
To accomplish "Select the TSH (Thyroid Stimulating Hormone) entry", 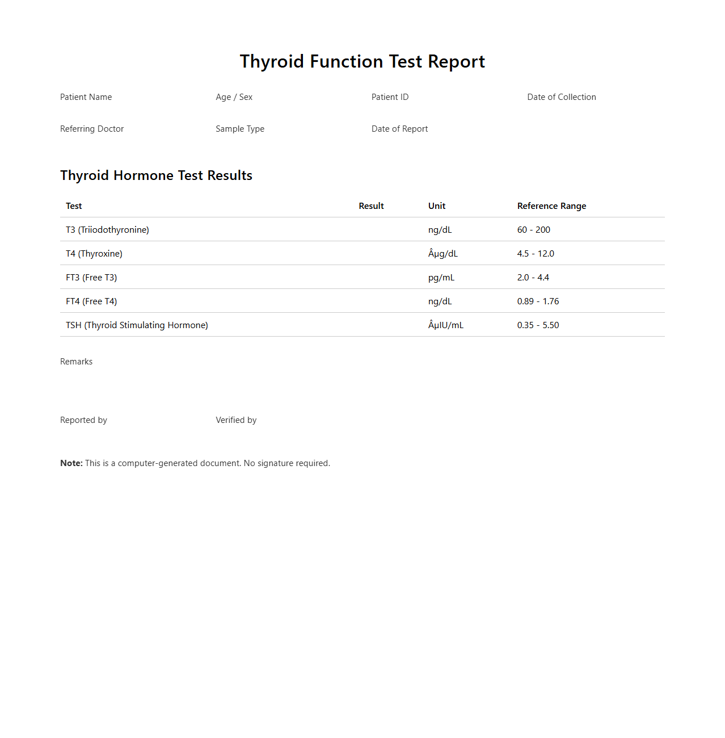I will 137,325.
